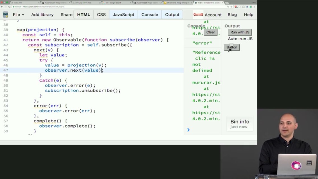Click the JS Bin logo icon
The image size is (318, 179).
(x=6, y=15)
